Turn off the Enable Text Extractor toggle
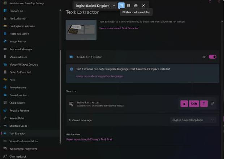The height and width of the screenshot is (159, 235). 212,57
